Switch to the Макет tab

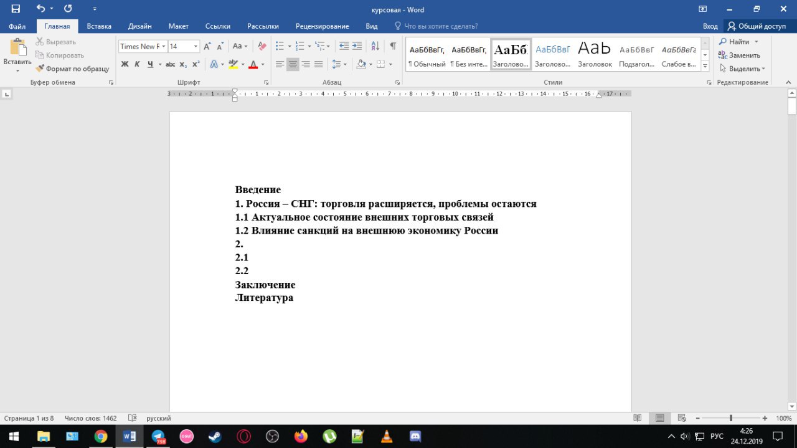click(179, 26)
